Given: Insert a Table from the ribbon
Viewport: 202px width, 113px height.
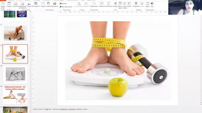Looking at the screenshot, I should point(9,5).
